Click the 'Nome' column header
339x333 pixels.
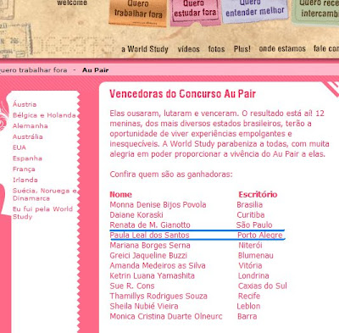pos(120,194)
